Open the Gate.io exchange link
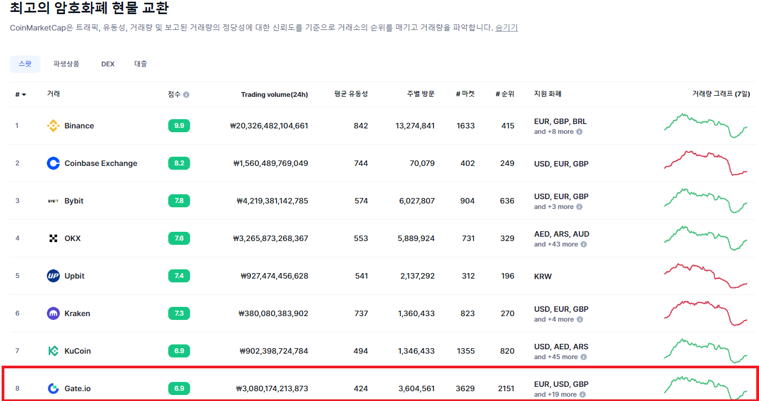 tap(77, 388)
